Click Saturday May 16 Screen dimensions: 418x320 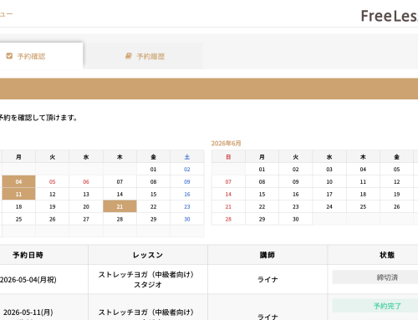click(x=187, y=194)
